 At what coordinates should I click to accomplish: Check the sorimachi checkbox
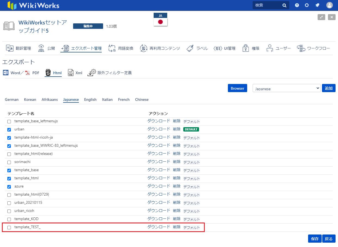9,162
